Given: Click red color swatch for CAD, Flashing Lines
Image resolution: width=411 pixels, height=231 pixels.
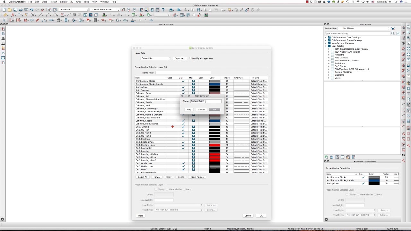Looking at the screenshot, I should (x=215, y=145).
